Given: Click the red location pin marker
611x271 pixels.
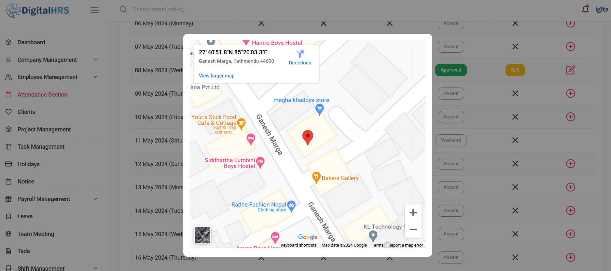Looking at the screenshot, I should point(308,137).
